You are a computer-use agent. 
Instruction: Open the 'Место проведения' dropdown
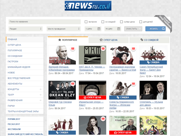tap(64, 29)
